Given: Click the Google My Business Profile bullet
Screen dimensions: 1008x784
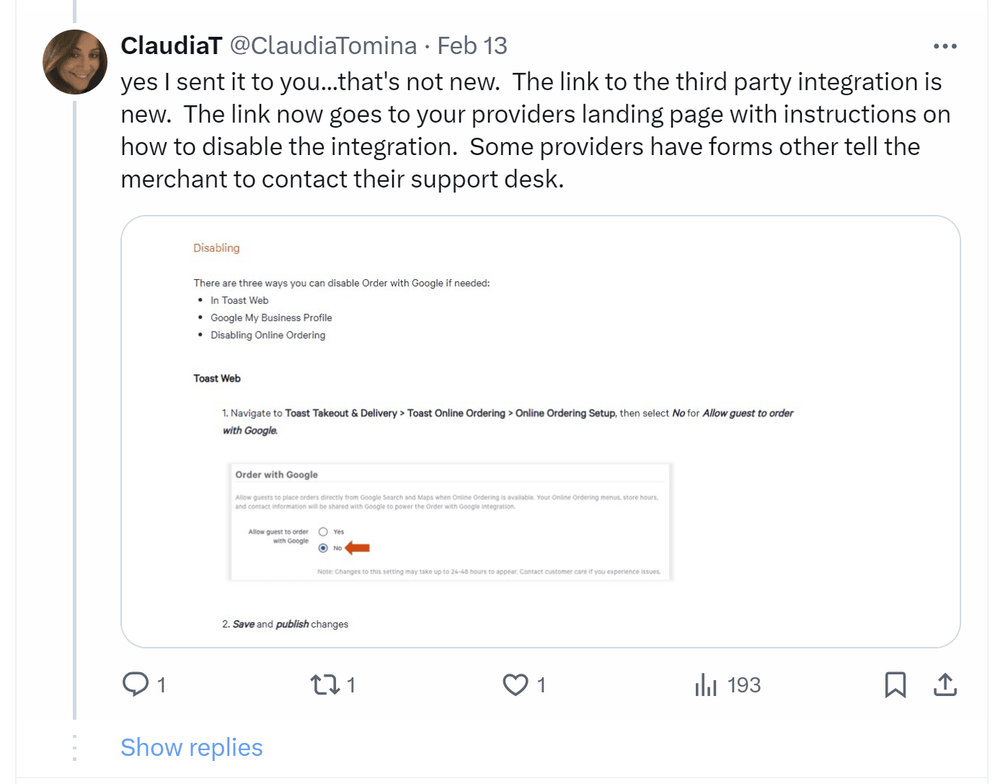Looking at the screenshot, I should [x=271, y=317].
